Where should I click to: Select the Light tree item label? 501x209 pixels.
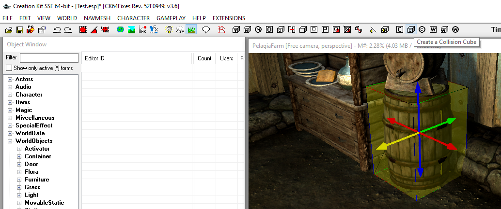click(x=31, y=195)
